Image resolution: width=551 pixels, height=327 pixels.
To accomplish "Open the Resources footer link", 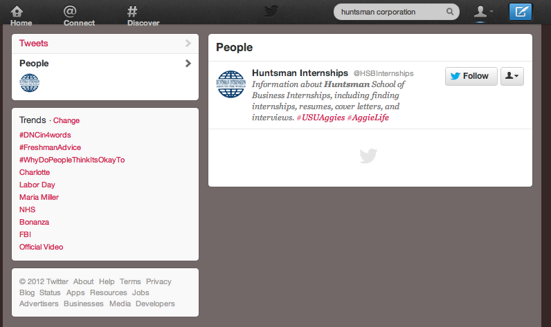I will [108, 292].
